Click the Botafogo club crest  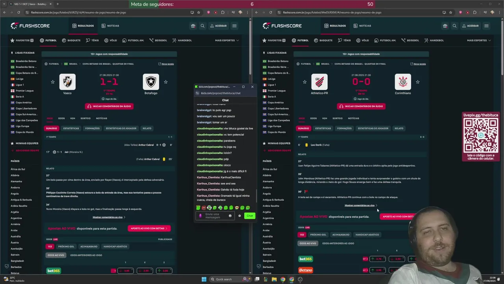[151, 82]
